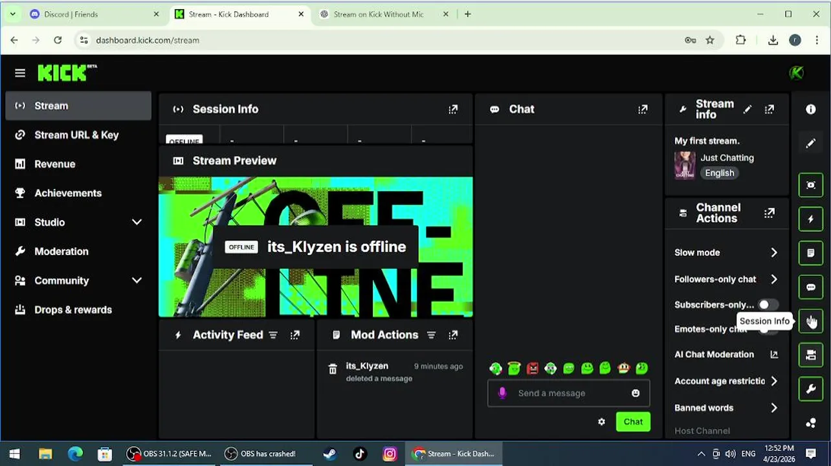Viewport: 831px width, 466px height.
Task: Toggle Mod Actions document widget in the right rail
Action: [811, 253]
